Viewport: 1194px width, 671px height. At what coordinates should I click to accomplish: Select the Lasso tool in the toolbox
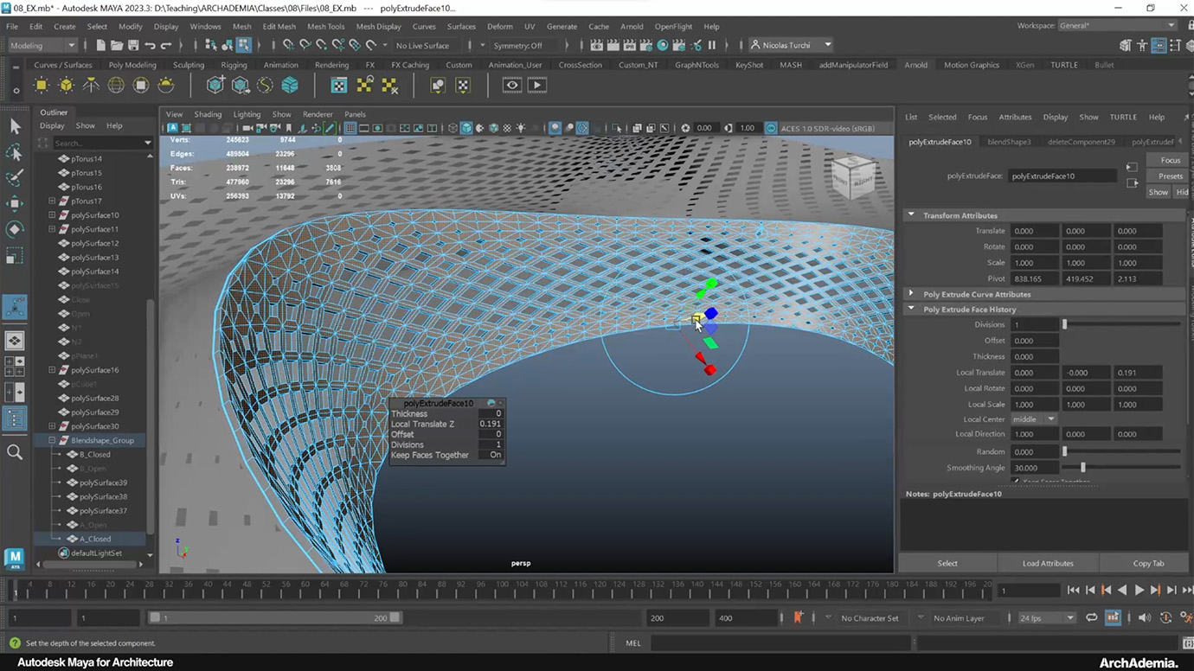15,152
